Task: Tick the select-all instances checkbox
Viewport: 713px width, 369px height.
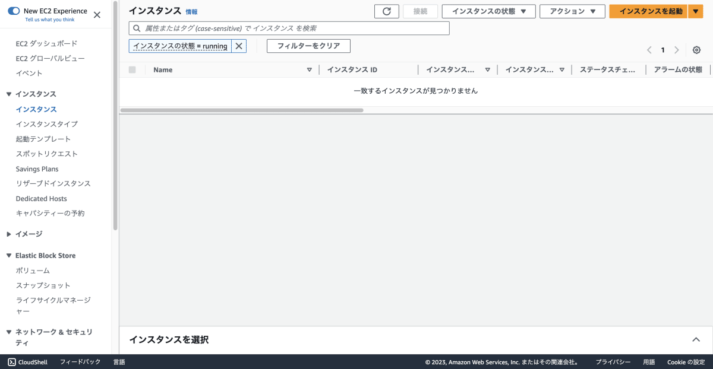Action: [x=132, y=69]
